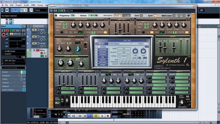Enable the DISTORT effect checkbox
Screen dimensions: 220x124
pos(96,50)
